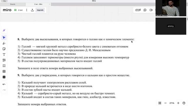Screen dimensions: 188x106
Task: Undo last action
Action: (4, 85)
